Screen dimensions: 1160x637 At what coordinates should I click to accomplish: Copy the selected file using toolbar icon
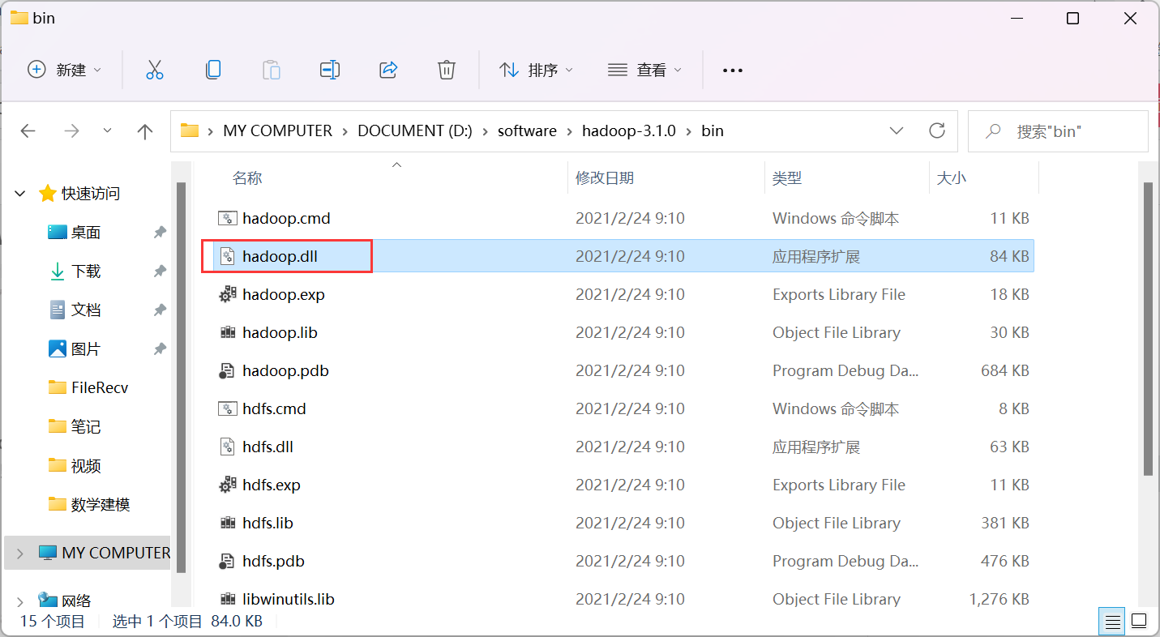(x=213, y=70)
